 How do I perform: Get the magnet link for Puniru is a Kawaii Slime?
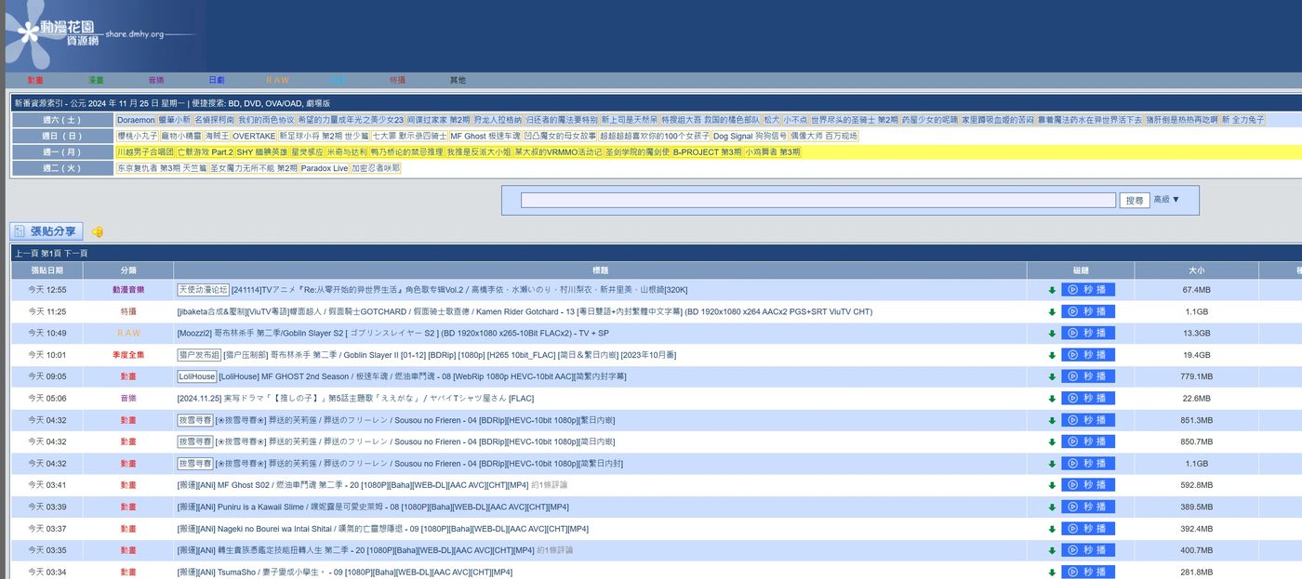pos(1052,507)
